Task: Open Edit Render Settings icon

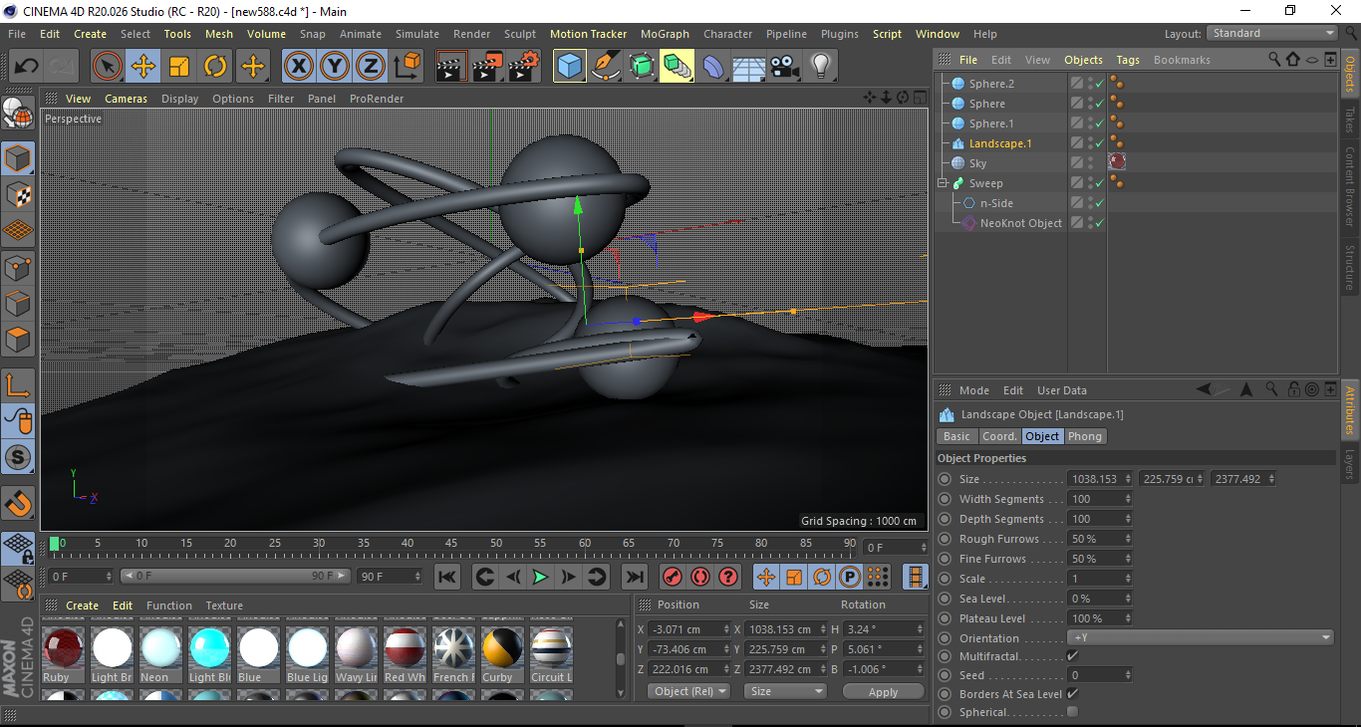Action: [524, 67]
